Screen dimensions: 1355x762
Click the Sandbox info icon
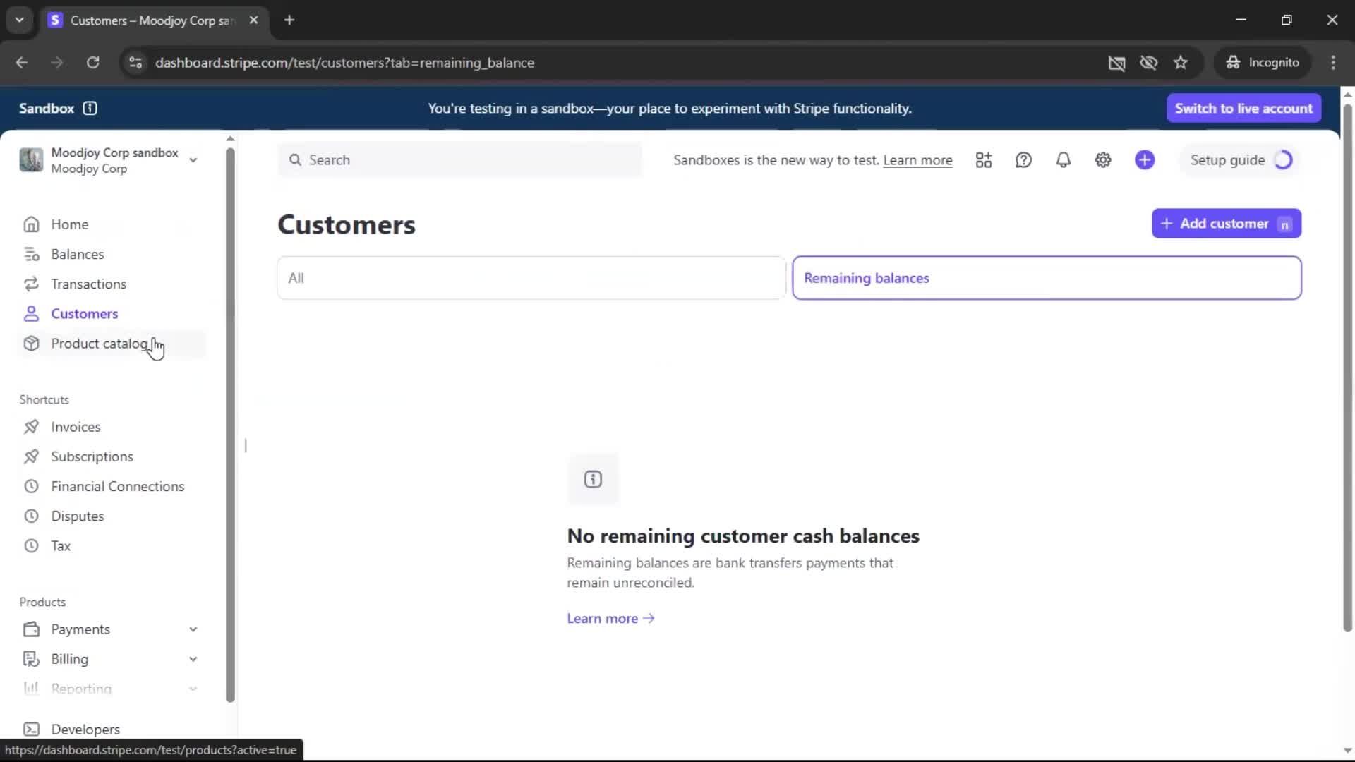click(90, 108)
